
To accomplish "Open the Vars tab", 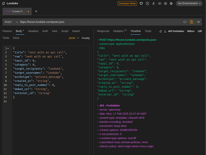I will [x=55, y=31].
